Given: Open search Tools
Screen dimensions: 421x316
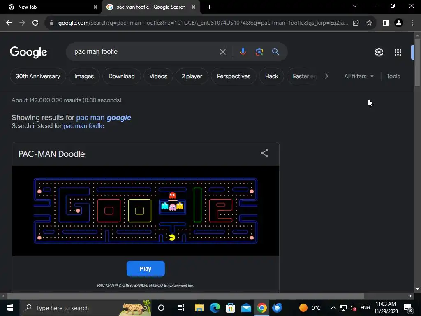Looking at the screenshot, I should tap(393, 76).
